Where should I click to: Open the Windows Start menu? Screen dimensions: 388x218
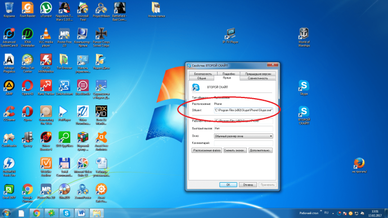(x=6, y=213)
